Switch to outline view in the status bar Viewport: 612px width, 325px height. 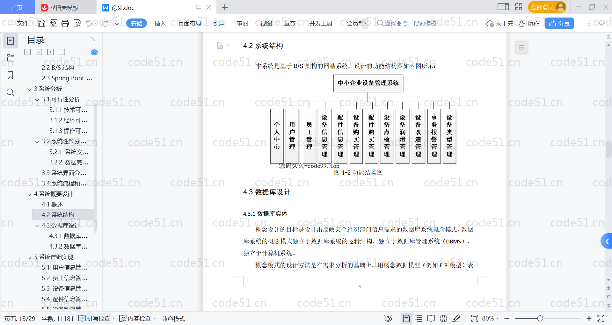419,318
